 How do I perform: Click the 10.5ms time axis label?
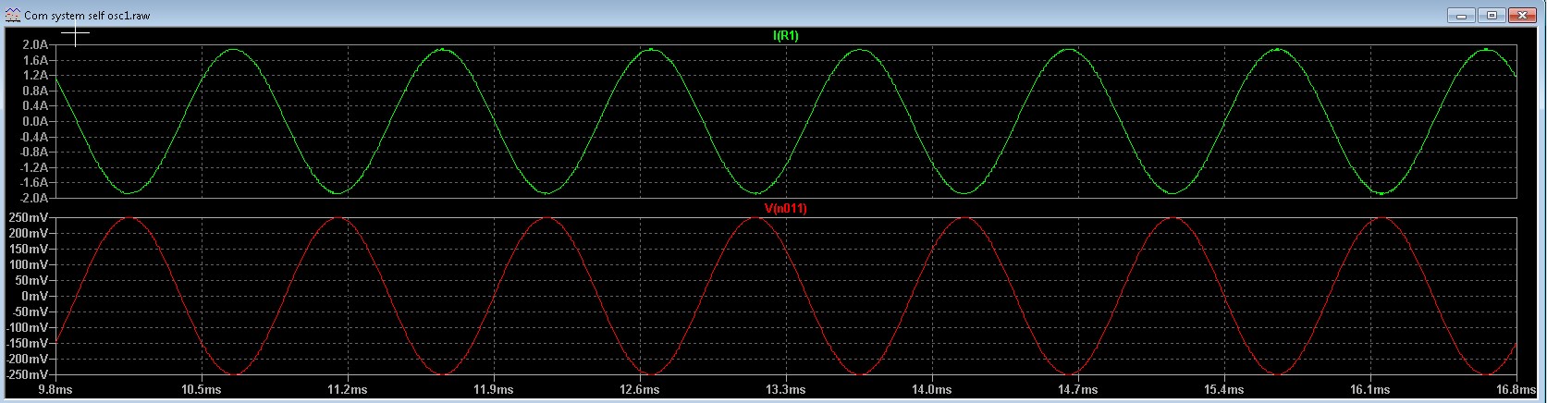(201, 390)
